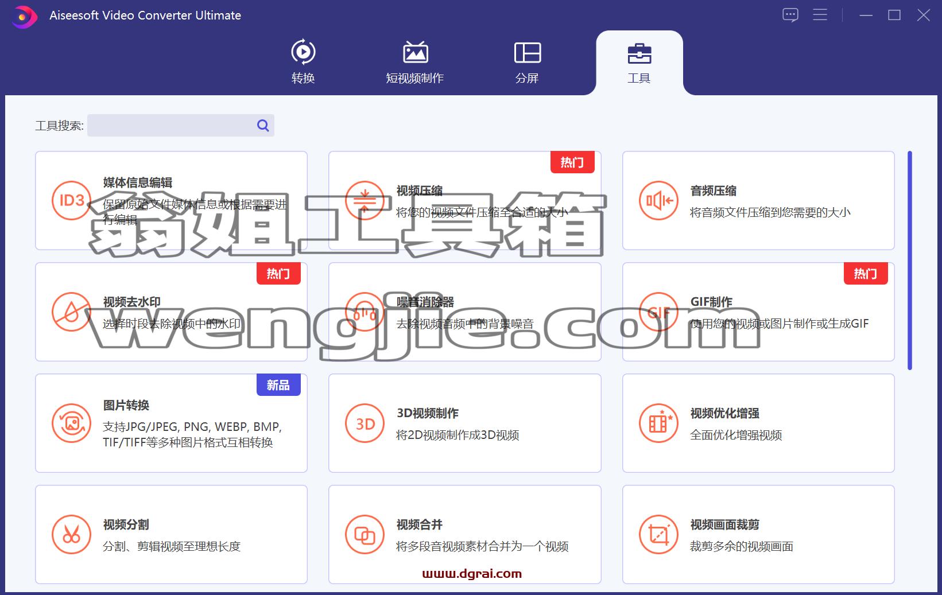Click description 将音频文件压缩到您需要的大小

pyautogui.click(x=770, y=212)
